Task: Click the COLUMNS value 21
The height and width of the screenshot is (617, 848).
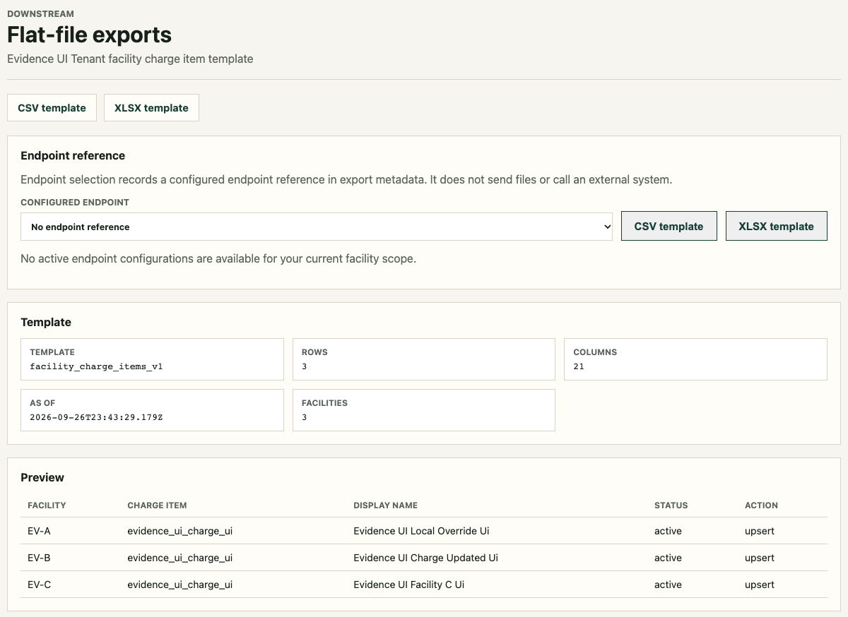Action: (x=579, y=366)
